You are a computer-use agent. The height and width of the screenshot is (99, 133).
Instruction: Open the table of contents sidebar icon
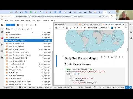point(2,51)
